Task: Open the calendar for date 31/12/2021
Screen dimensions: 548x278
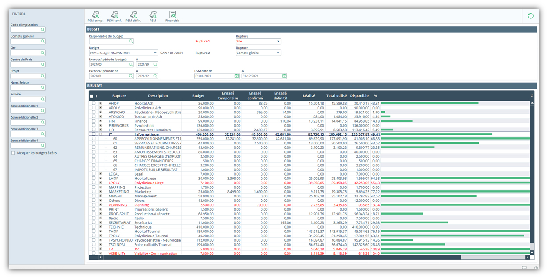Action: pos(284,75)
